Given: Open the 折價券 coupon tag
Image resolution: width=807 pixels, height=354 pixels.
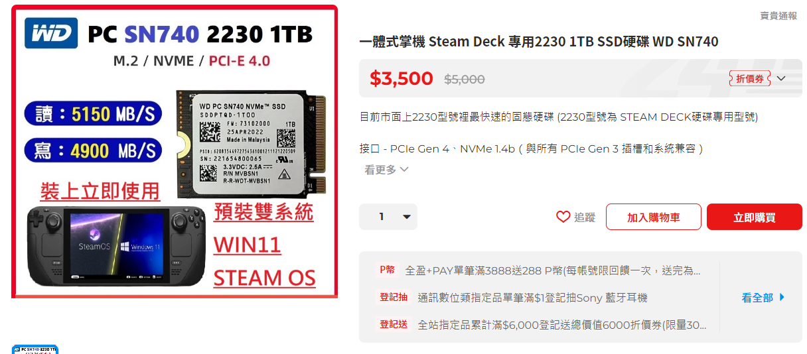Looking at the screenshot, I should (x=750, y=78).
